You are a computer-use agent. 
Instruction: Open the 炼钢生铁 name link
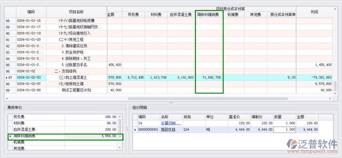pos(168,130)
